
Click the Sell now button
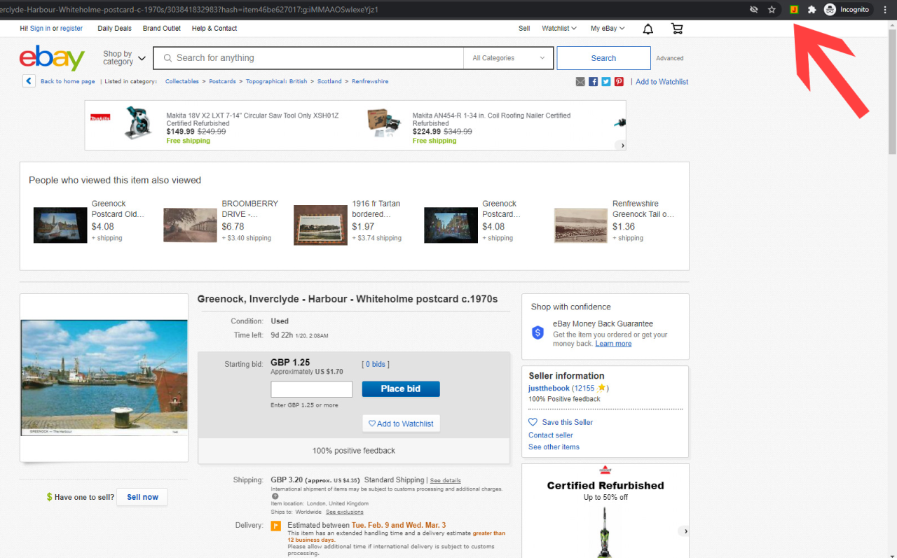point(142,497)
